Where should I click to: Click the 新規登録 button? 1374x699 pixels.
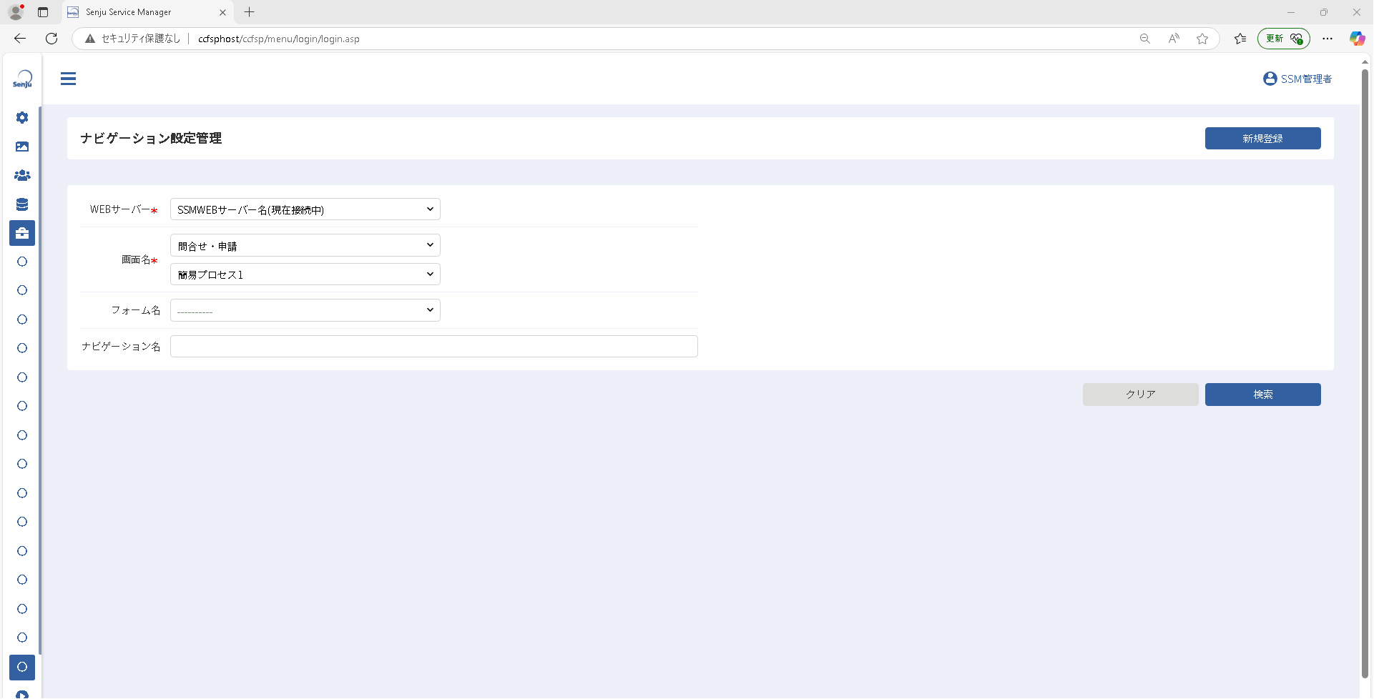click(x=1262, y=139)
